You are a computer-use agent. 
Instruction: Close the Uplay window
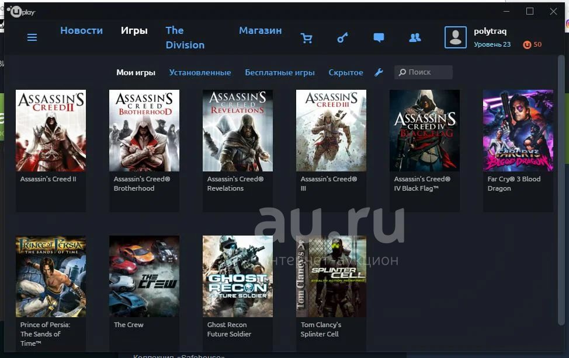tap(553, 12)
